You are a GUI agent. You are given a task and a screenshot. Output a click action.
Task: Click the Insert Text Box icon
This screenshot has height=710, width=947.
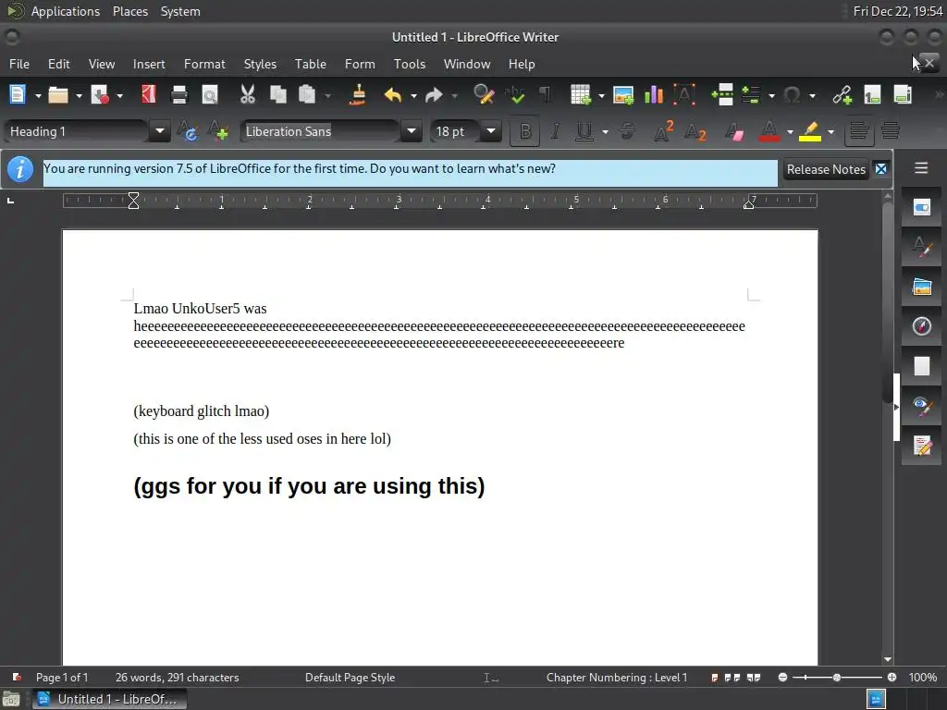pos(684,95)
